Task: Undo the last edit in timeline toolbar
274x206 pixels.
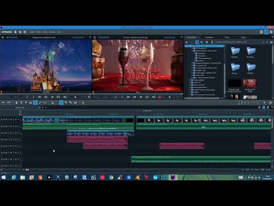Action: 3,103
